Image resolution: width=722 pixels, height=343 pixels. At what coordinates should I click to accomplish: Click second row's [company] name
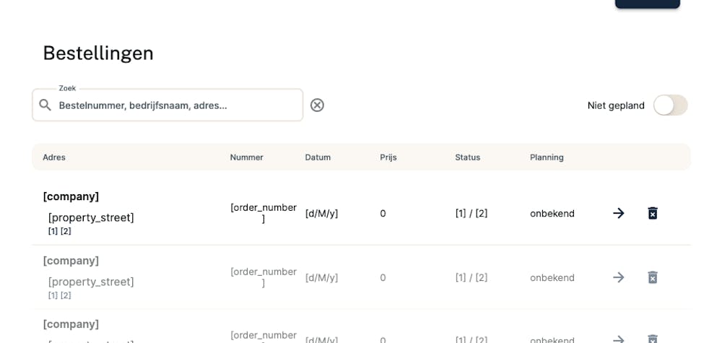(71, 261)
